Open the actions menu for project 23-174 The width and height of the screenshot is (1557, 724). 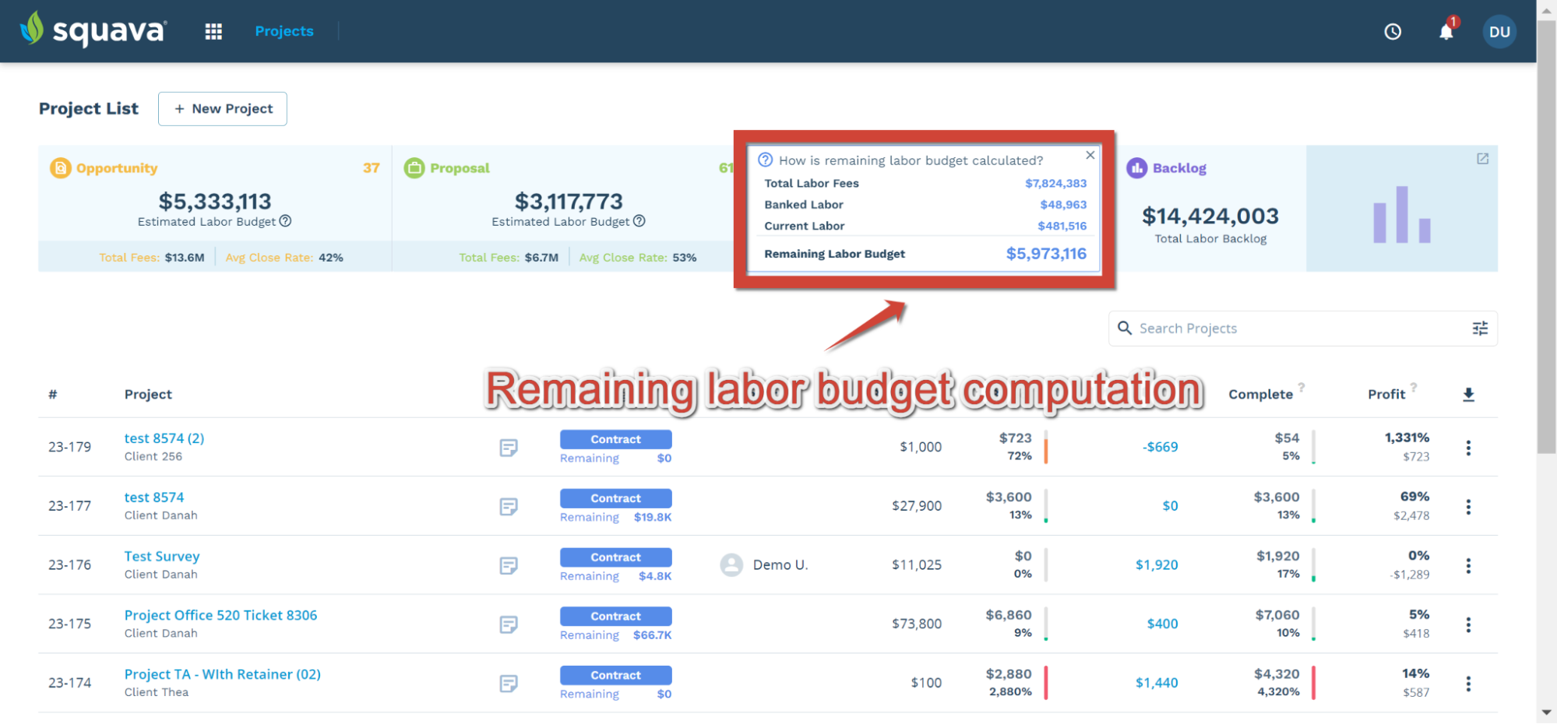[1468, 683]
